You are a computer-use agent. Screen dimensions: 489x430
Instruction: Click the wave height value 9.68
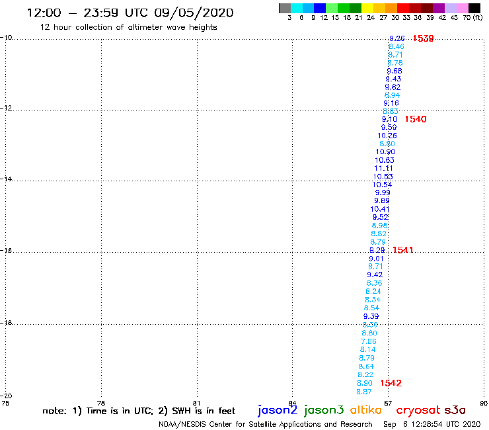click(395, 71)
